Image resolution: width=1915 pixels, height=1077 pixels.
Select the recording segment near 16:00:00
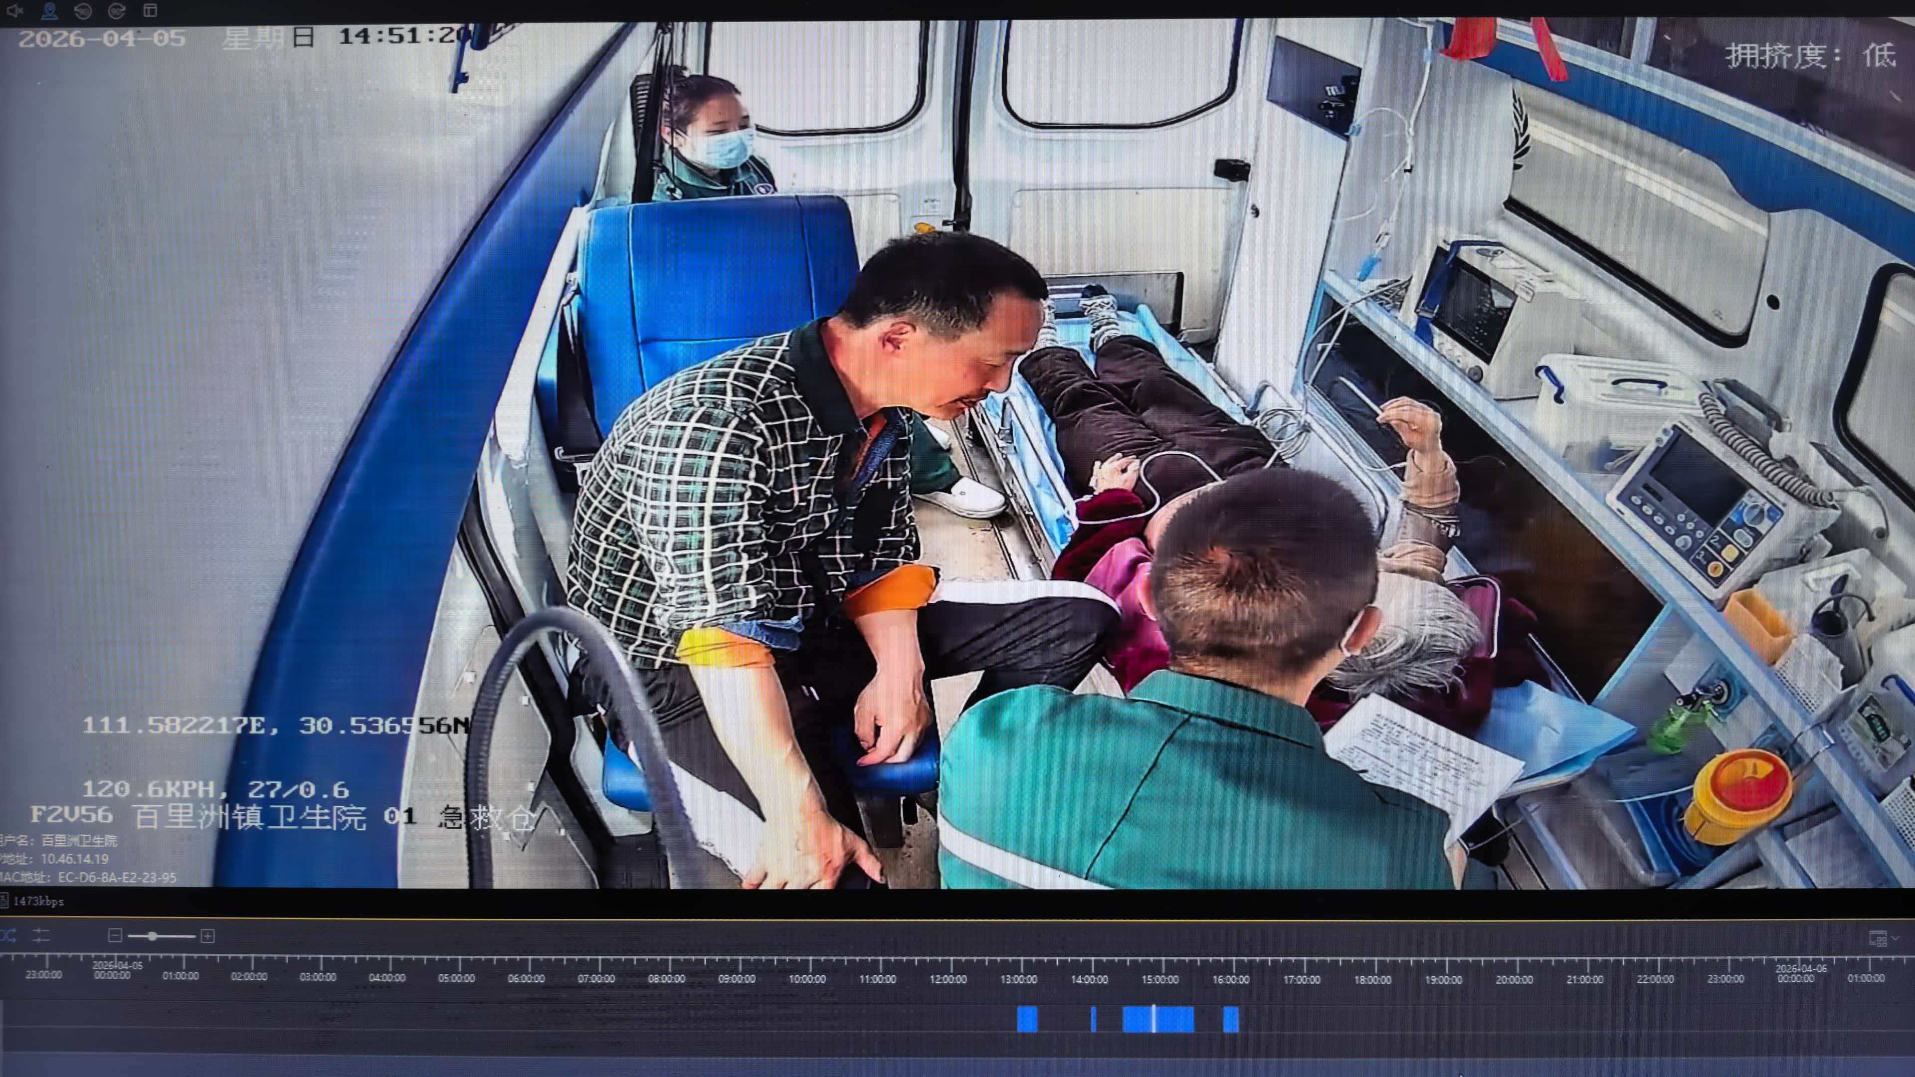(x=1230, y=1019)
